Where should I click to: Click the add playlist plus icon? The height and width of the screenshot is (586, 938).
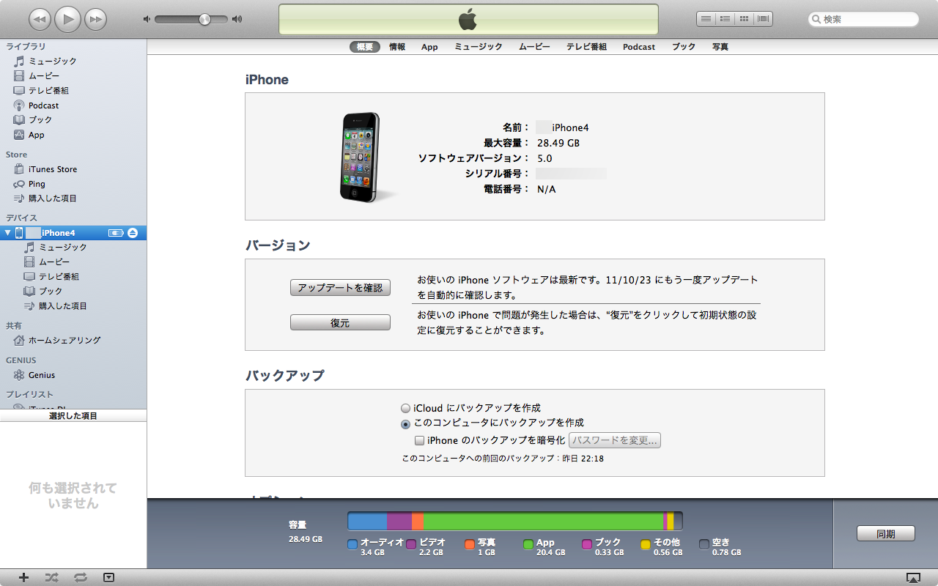(23, 577)
